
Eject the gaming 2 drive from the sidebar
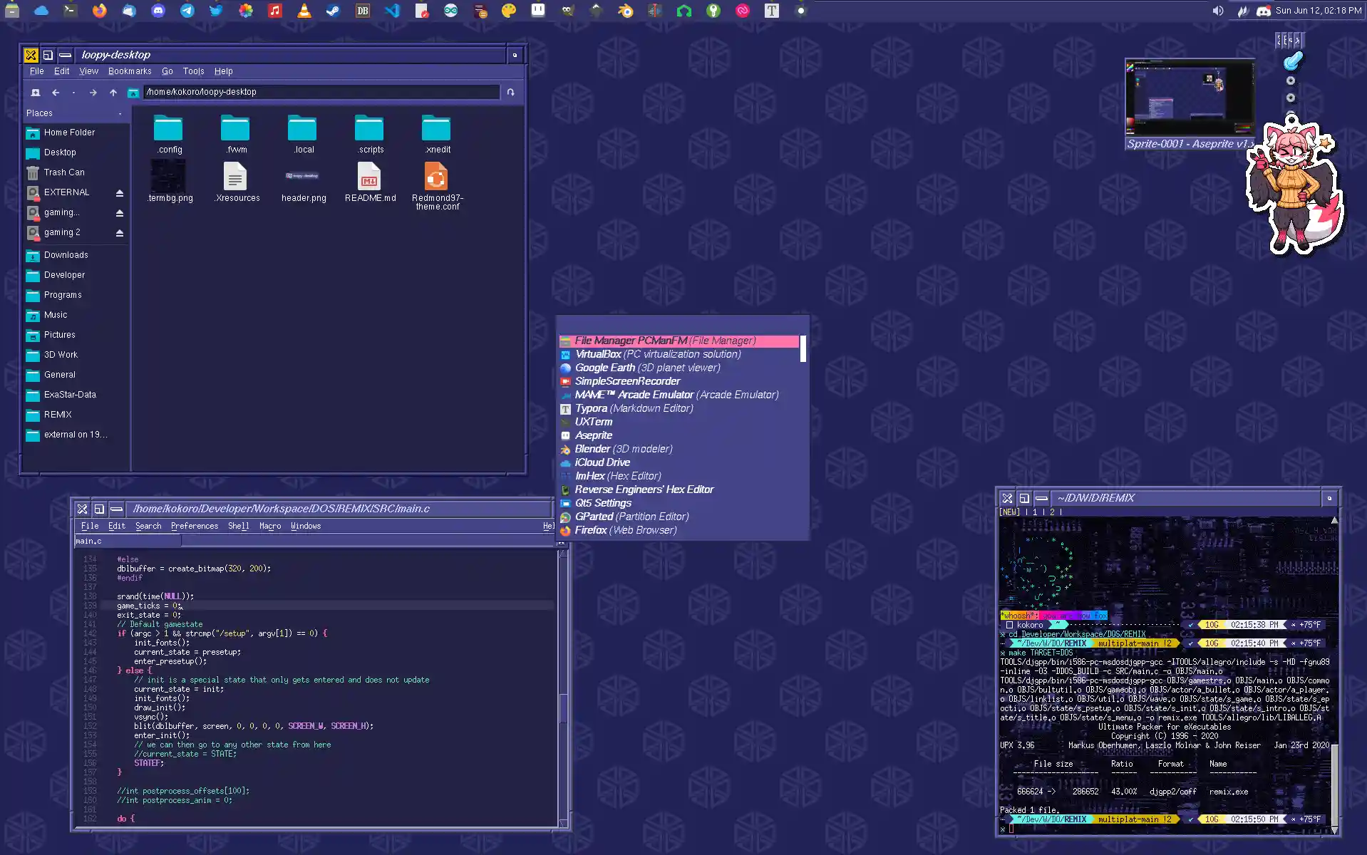[120, 232]
